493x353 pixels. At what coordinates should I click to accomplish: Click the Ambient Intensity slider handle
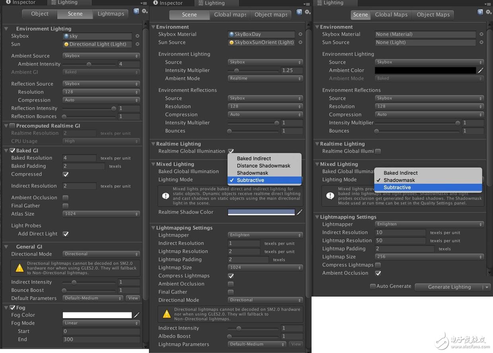click(89, 64)
